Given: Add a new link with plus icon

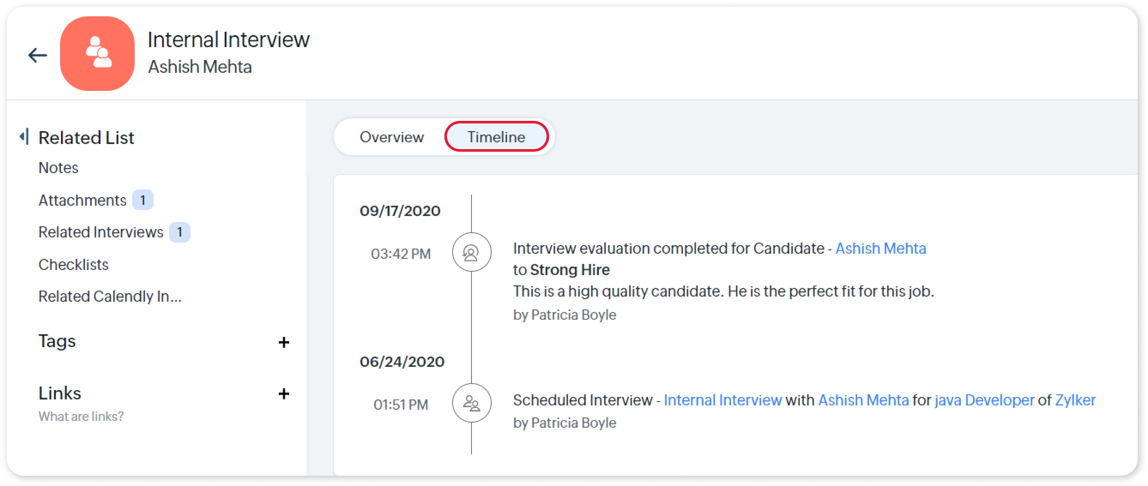Looking at the screenshot, I should pos(284,393).
